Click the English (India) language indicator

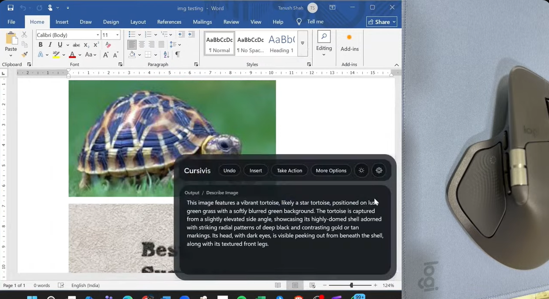85,285
